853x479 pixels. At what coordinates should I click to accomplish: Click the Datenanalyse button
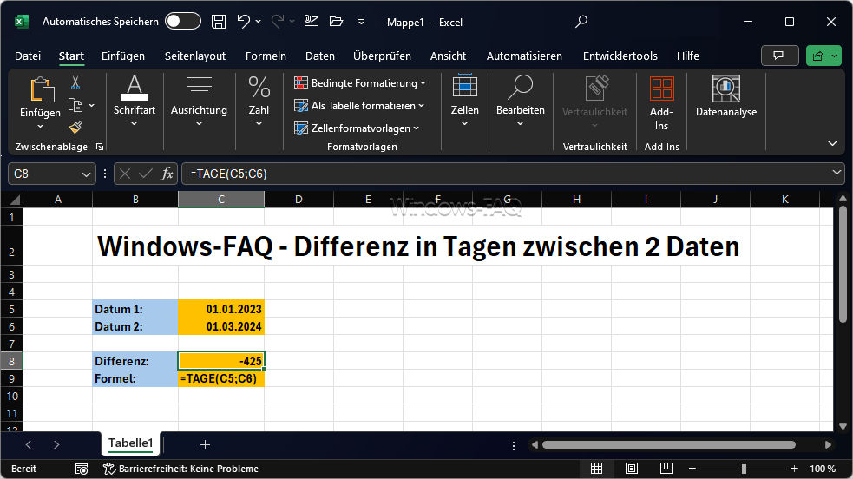[726, 97]
